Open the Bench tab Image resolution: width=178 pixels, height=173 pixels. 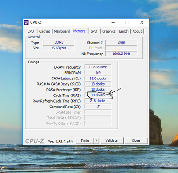tap(124, 31)
